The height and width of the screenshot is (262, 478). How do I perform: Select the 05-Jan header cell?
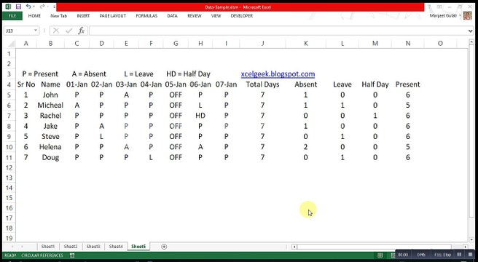point(176,84)
